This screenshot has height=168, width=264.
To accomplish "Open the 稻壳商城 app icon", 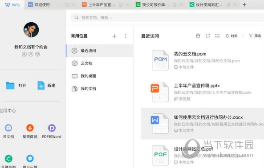I will tap(30, 132).
